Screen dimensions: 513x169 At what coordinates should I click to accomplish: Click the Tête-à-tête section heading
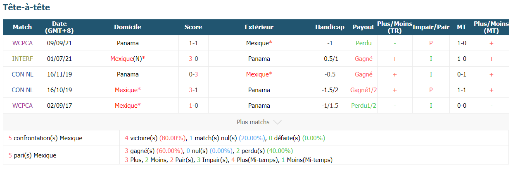pos(27,7)
